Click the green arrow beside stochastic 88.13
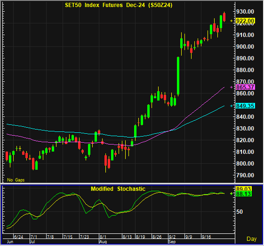The image size is (264, 246). click(x=232, y=193)
